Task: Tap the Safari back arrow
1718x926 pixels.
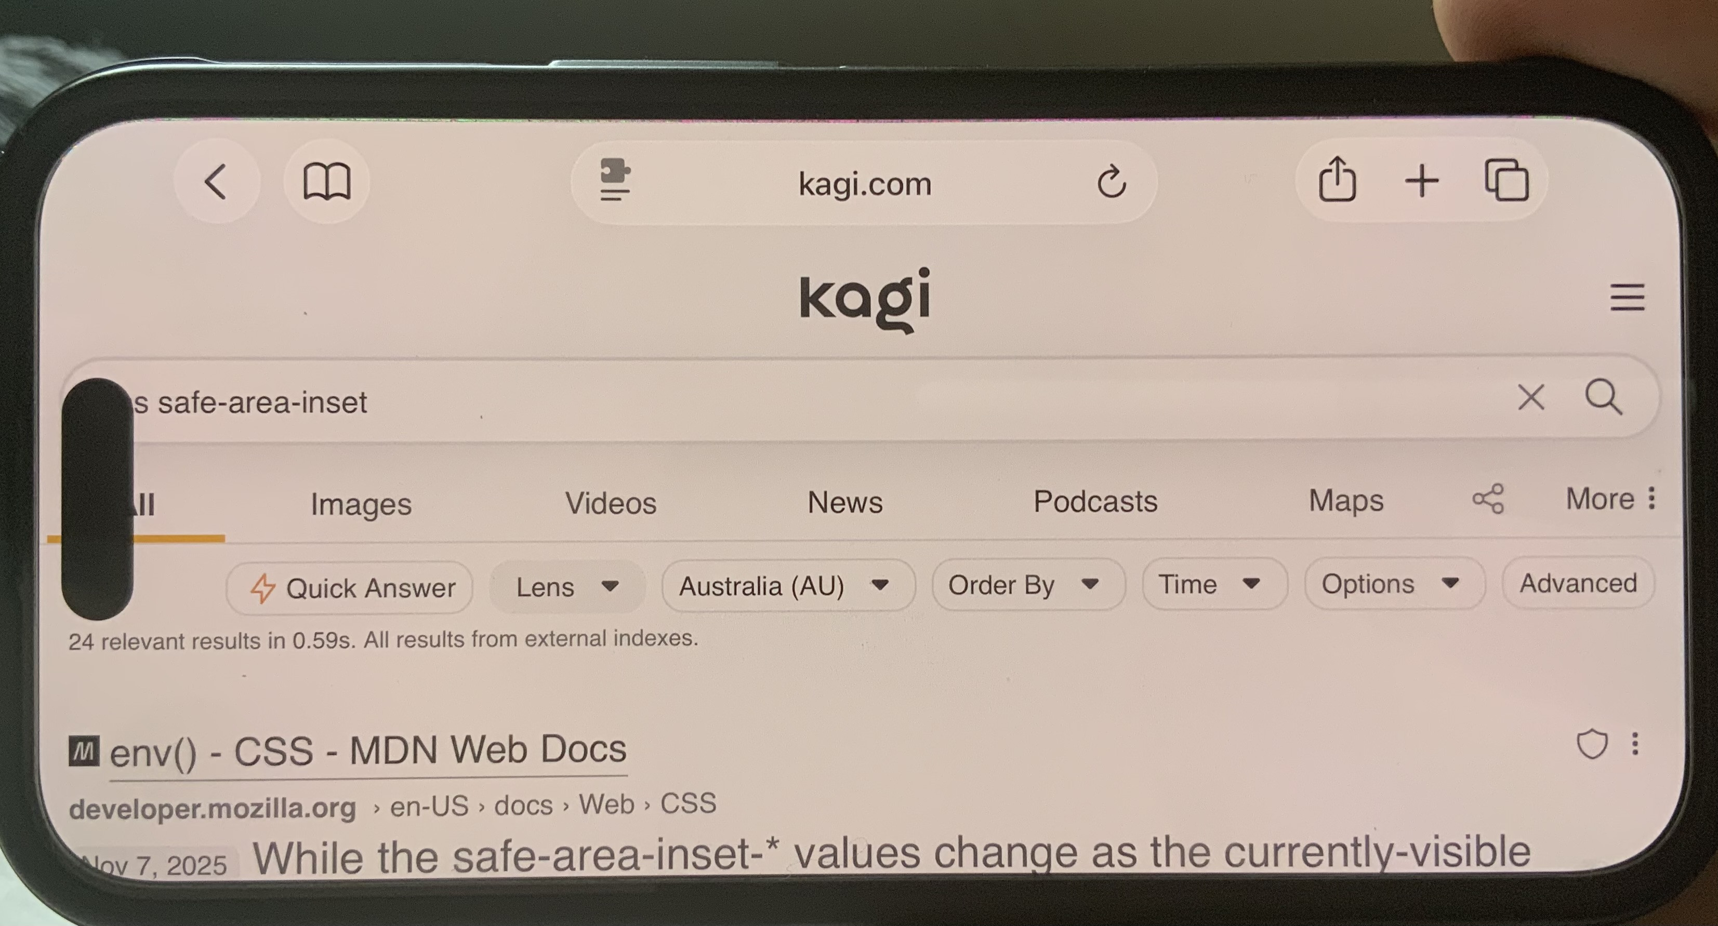Action: click(x=216, y=181)
